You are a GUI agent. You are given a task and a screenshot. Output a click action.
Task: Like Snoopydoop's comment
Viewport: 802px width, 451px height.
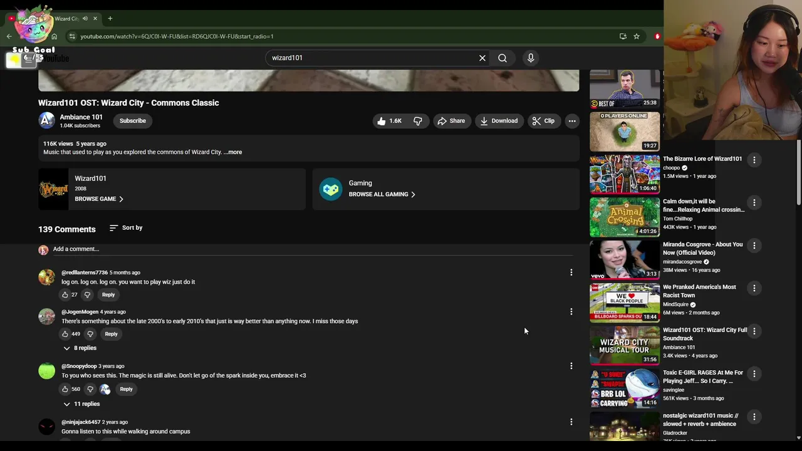pos(65,389)
